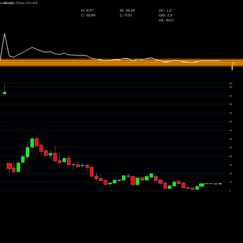Image resolution: width=243 pixels, height=243 pixels.
Task: Click the 46 price axis label
Action: 231,121
